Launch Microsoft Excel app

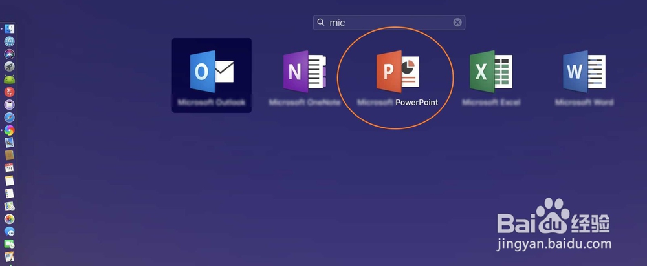coord(491,72)
